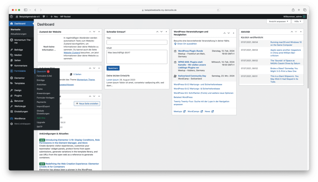Open WordPress Plugin-Runde event link
Viewport: 318px width, 182px height.
coord(190,51)
